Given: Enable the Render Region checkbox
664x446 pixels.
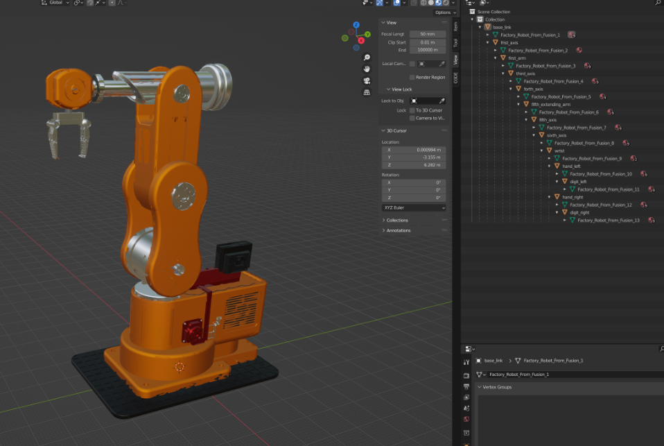Looking at the screenshot, I should (x=412, y=77).
